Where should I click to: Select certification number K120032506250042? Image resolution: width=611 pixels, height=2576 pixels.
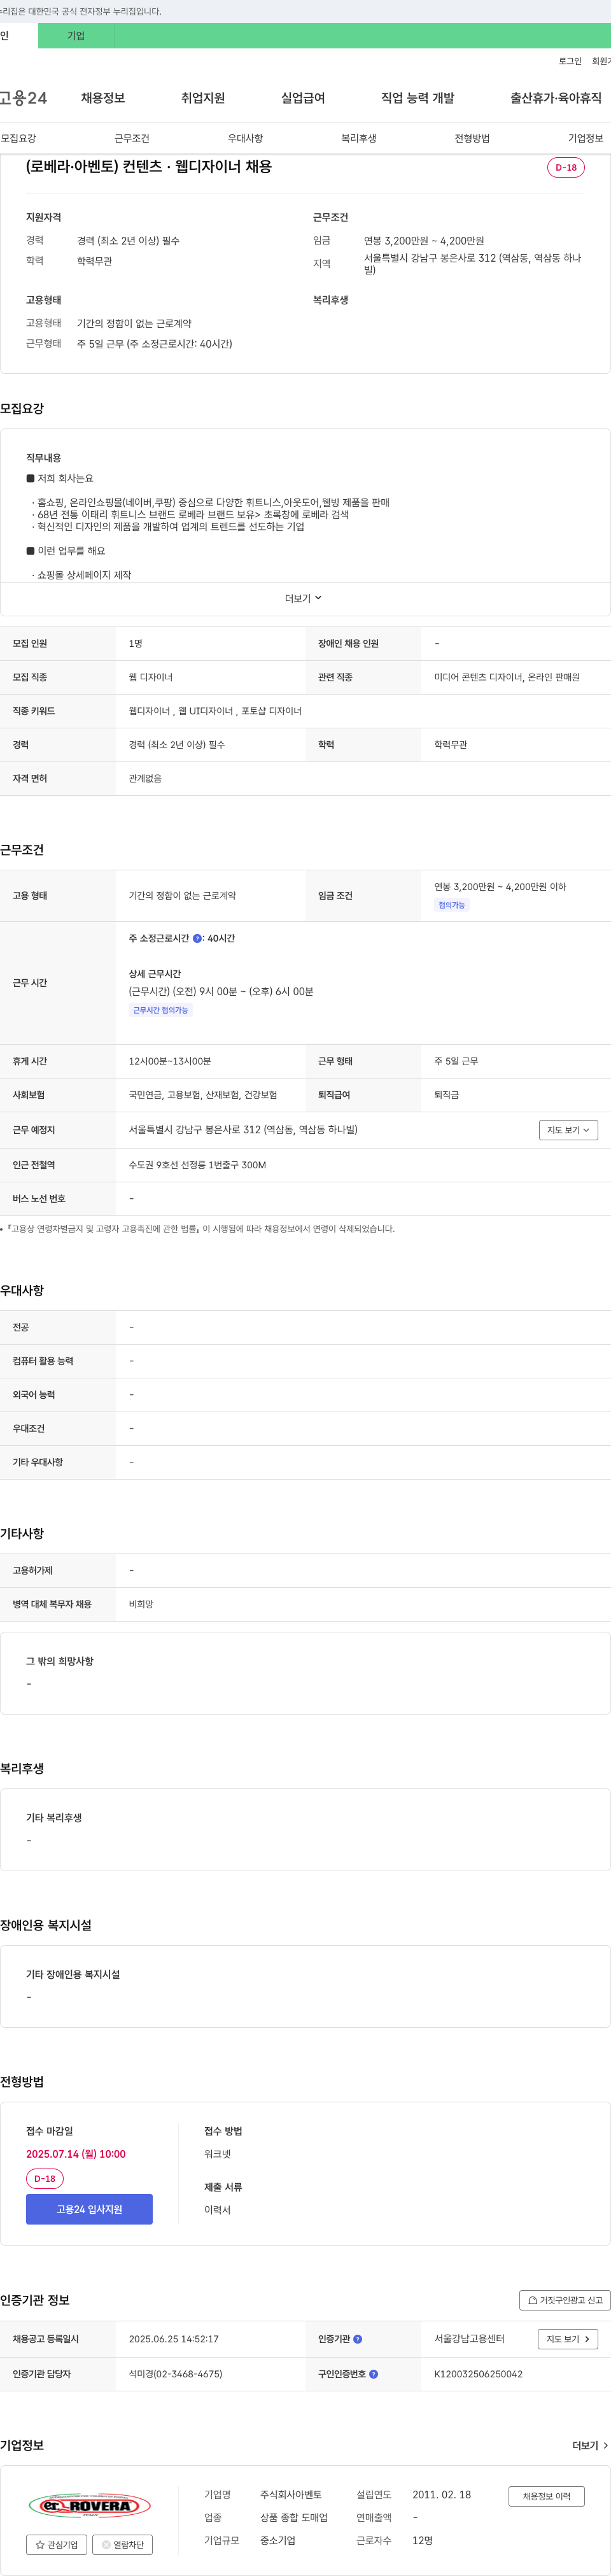coord(478,2373)
